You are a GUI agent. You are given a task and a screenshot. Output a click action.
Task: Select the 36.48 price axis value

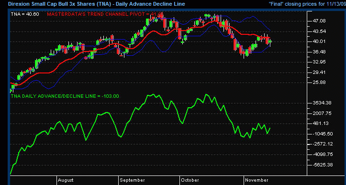pos(319,51)
